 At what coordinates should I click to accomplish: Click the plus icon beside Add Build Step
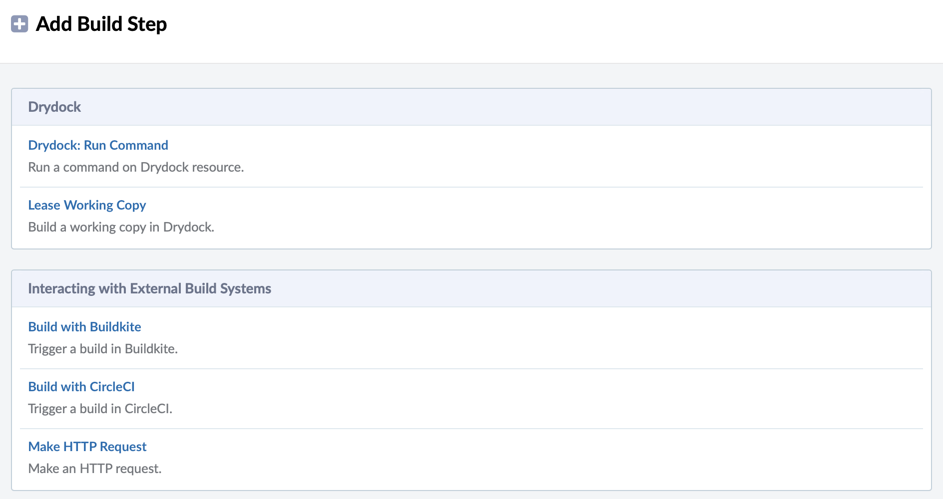[19, 24]
